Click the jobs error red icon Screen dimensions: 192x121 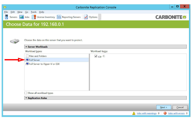[x=165, y=113]
